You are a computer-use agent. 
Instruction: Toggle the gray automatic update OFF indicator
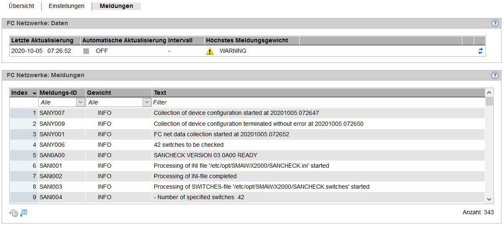coord(86,51)
